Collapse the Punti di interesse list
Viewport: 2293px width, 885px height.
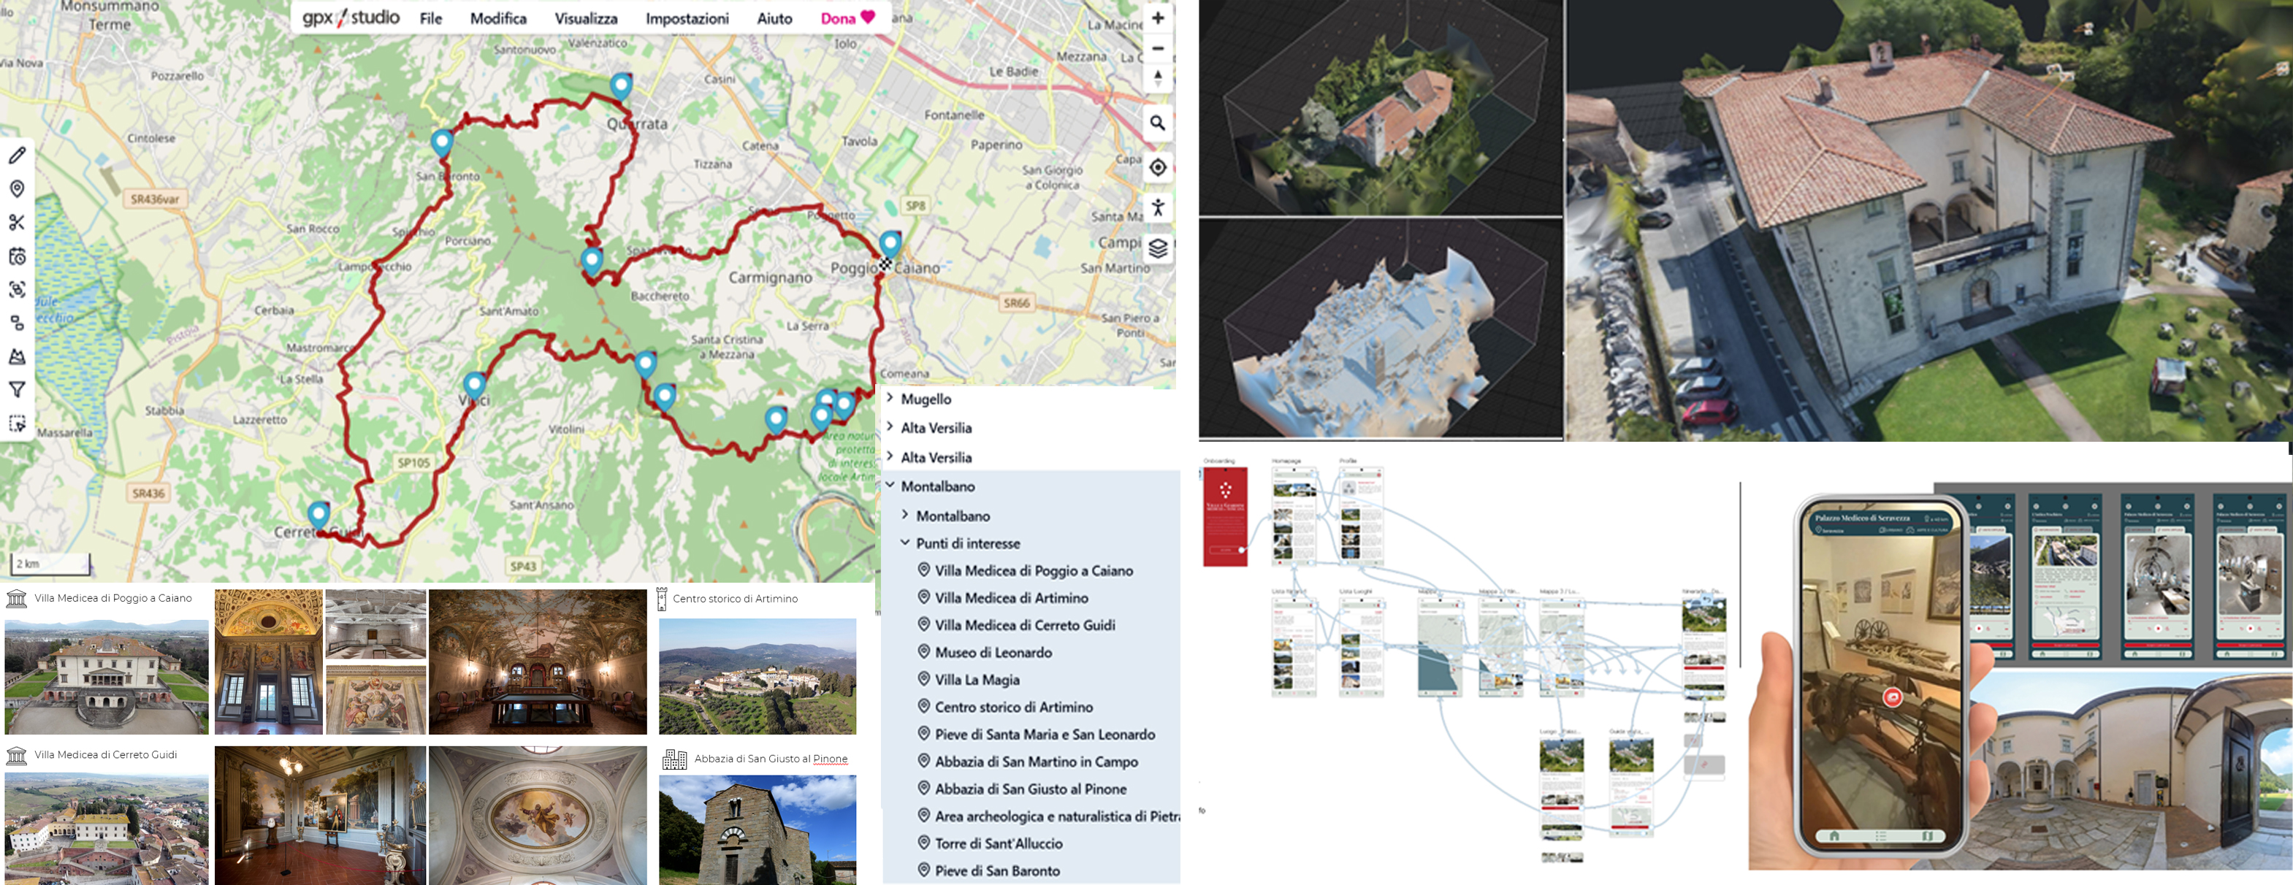[x=905, y=543]
